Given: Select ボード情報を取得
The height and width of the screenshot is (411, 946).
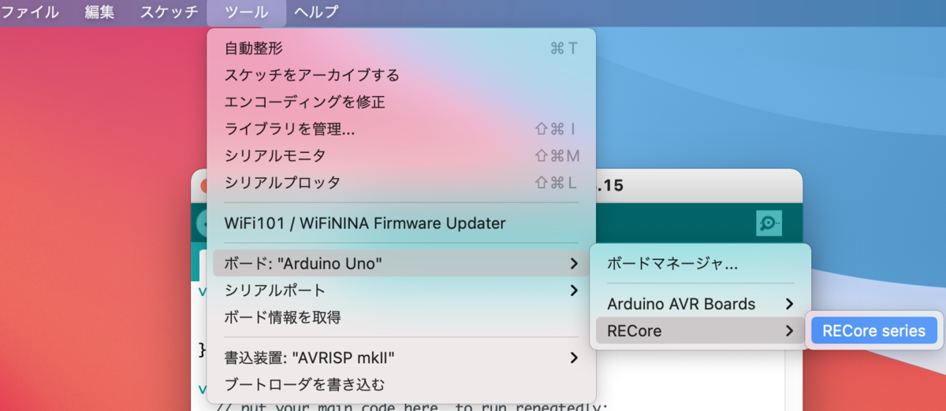Looking at the screenshot, I should tap(401, 317).
